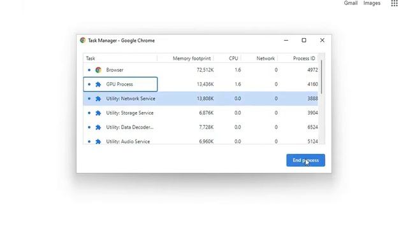Select the GPU Process row

pyautogui.click(x=200, y=84)
